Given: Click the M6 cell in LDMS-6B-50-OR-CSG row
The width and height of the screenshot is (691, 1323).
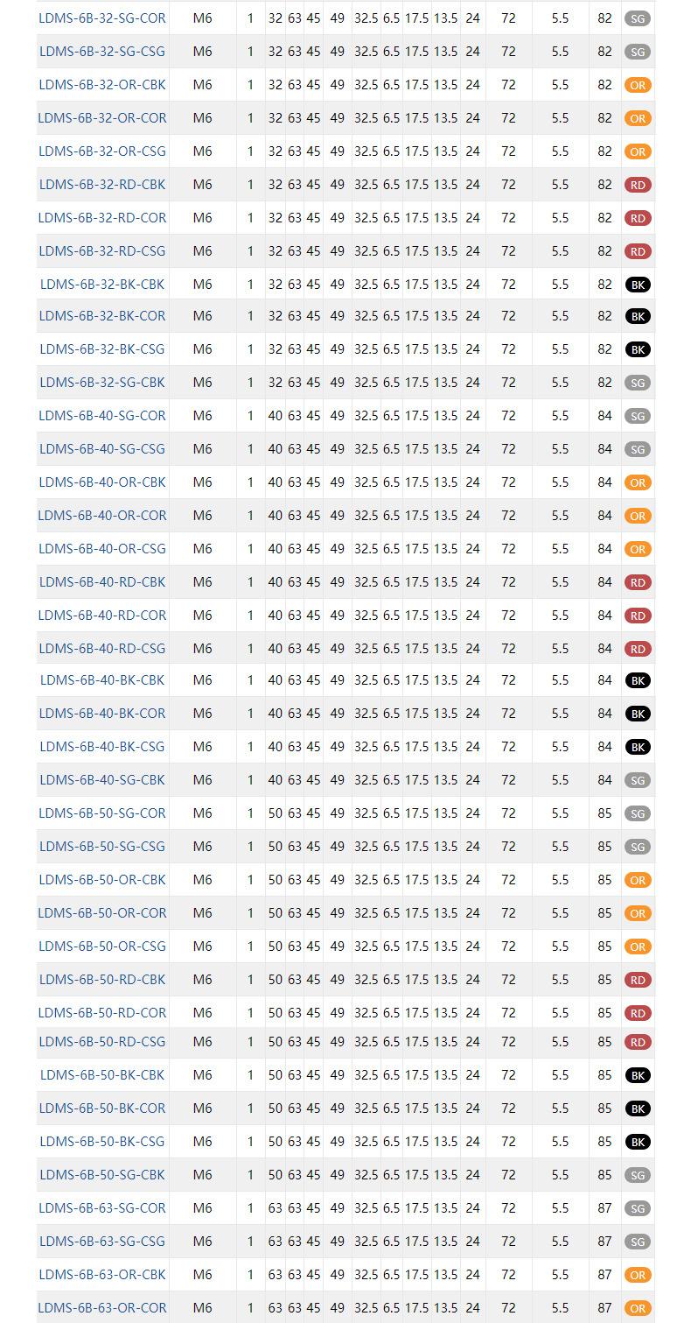Looking at the screenshot, I should coord(202,947).
